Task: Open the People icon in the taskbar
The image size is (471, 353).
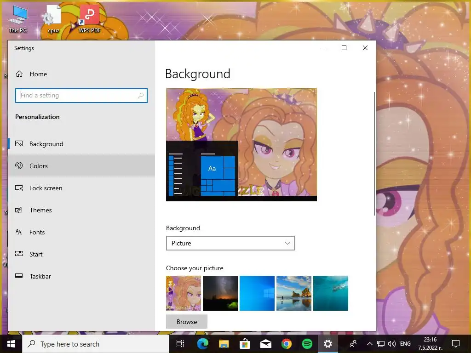Action: click(x=353, y=344)
